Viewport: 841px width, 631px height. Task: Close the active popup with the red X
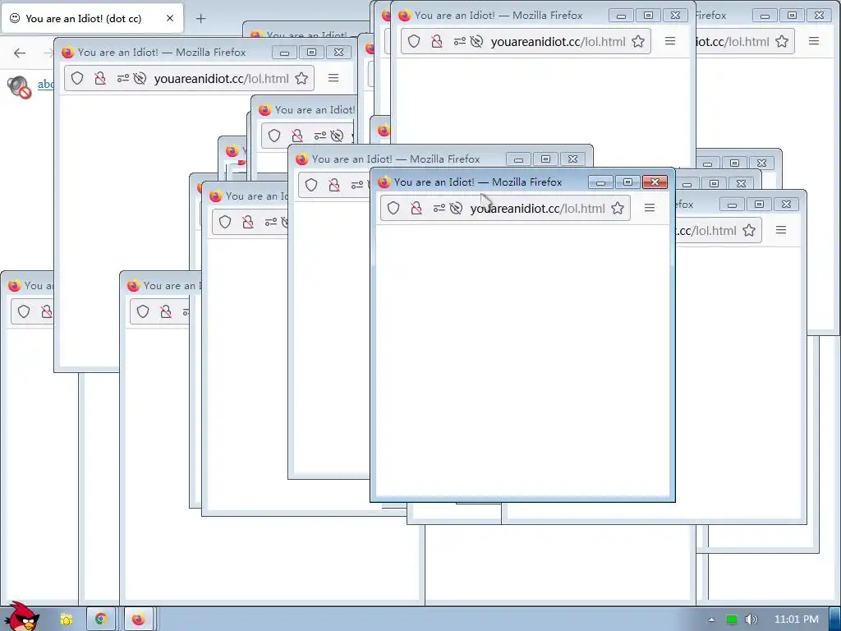click(655, 182)
